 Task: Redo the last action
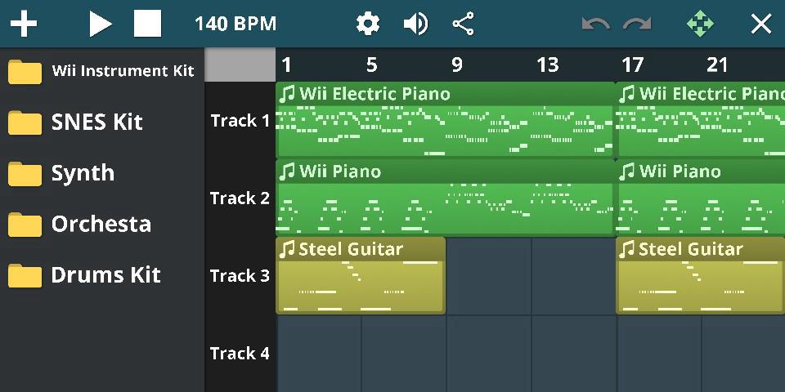tap(637, 24)
